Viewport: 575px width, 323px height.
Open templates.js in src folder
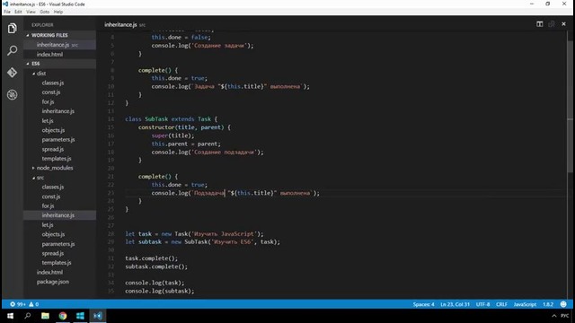tap(60, 263)
